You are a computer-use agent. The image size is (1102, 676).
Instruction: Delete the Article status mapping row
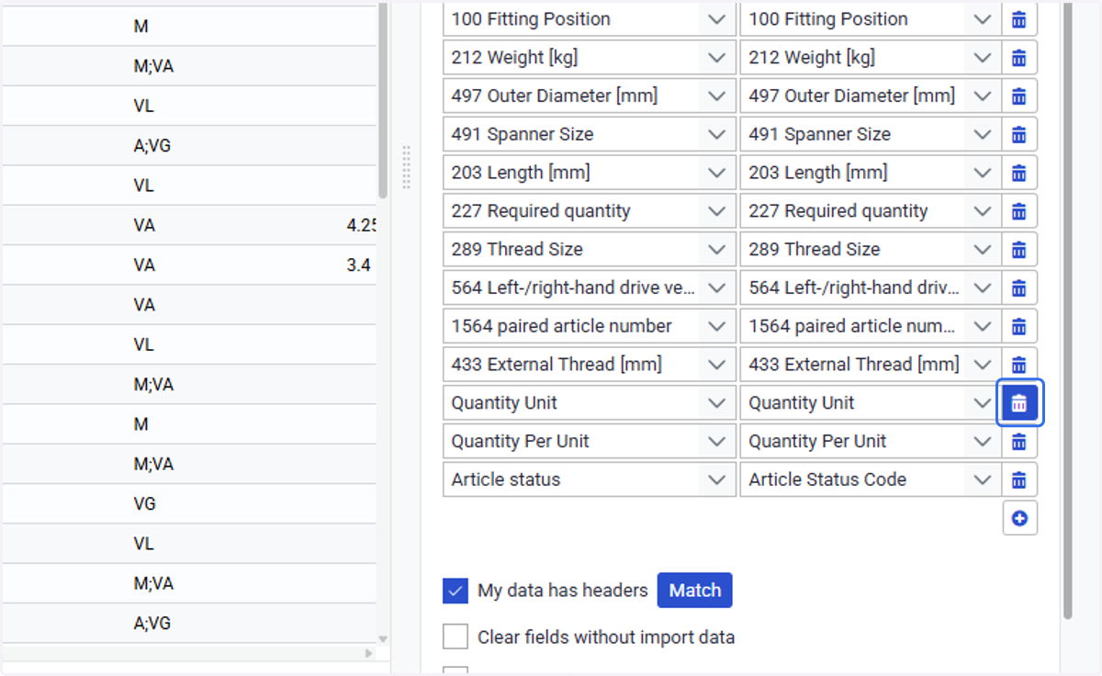click(x=1019, y=479)
